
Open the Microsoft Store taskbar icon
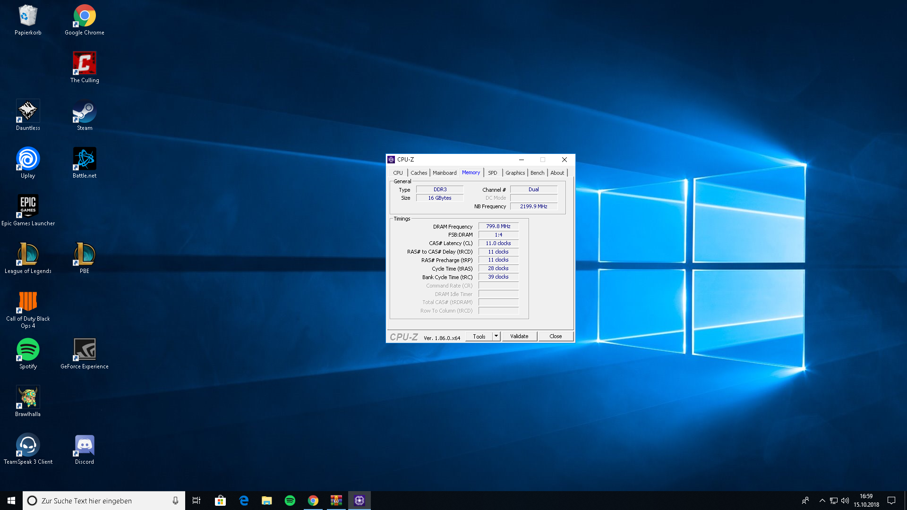click(x=220, y=501)
